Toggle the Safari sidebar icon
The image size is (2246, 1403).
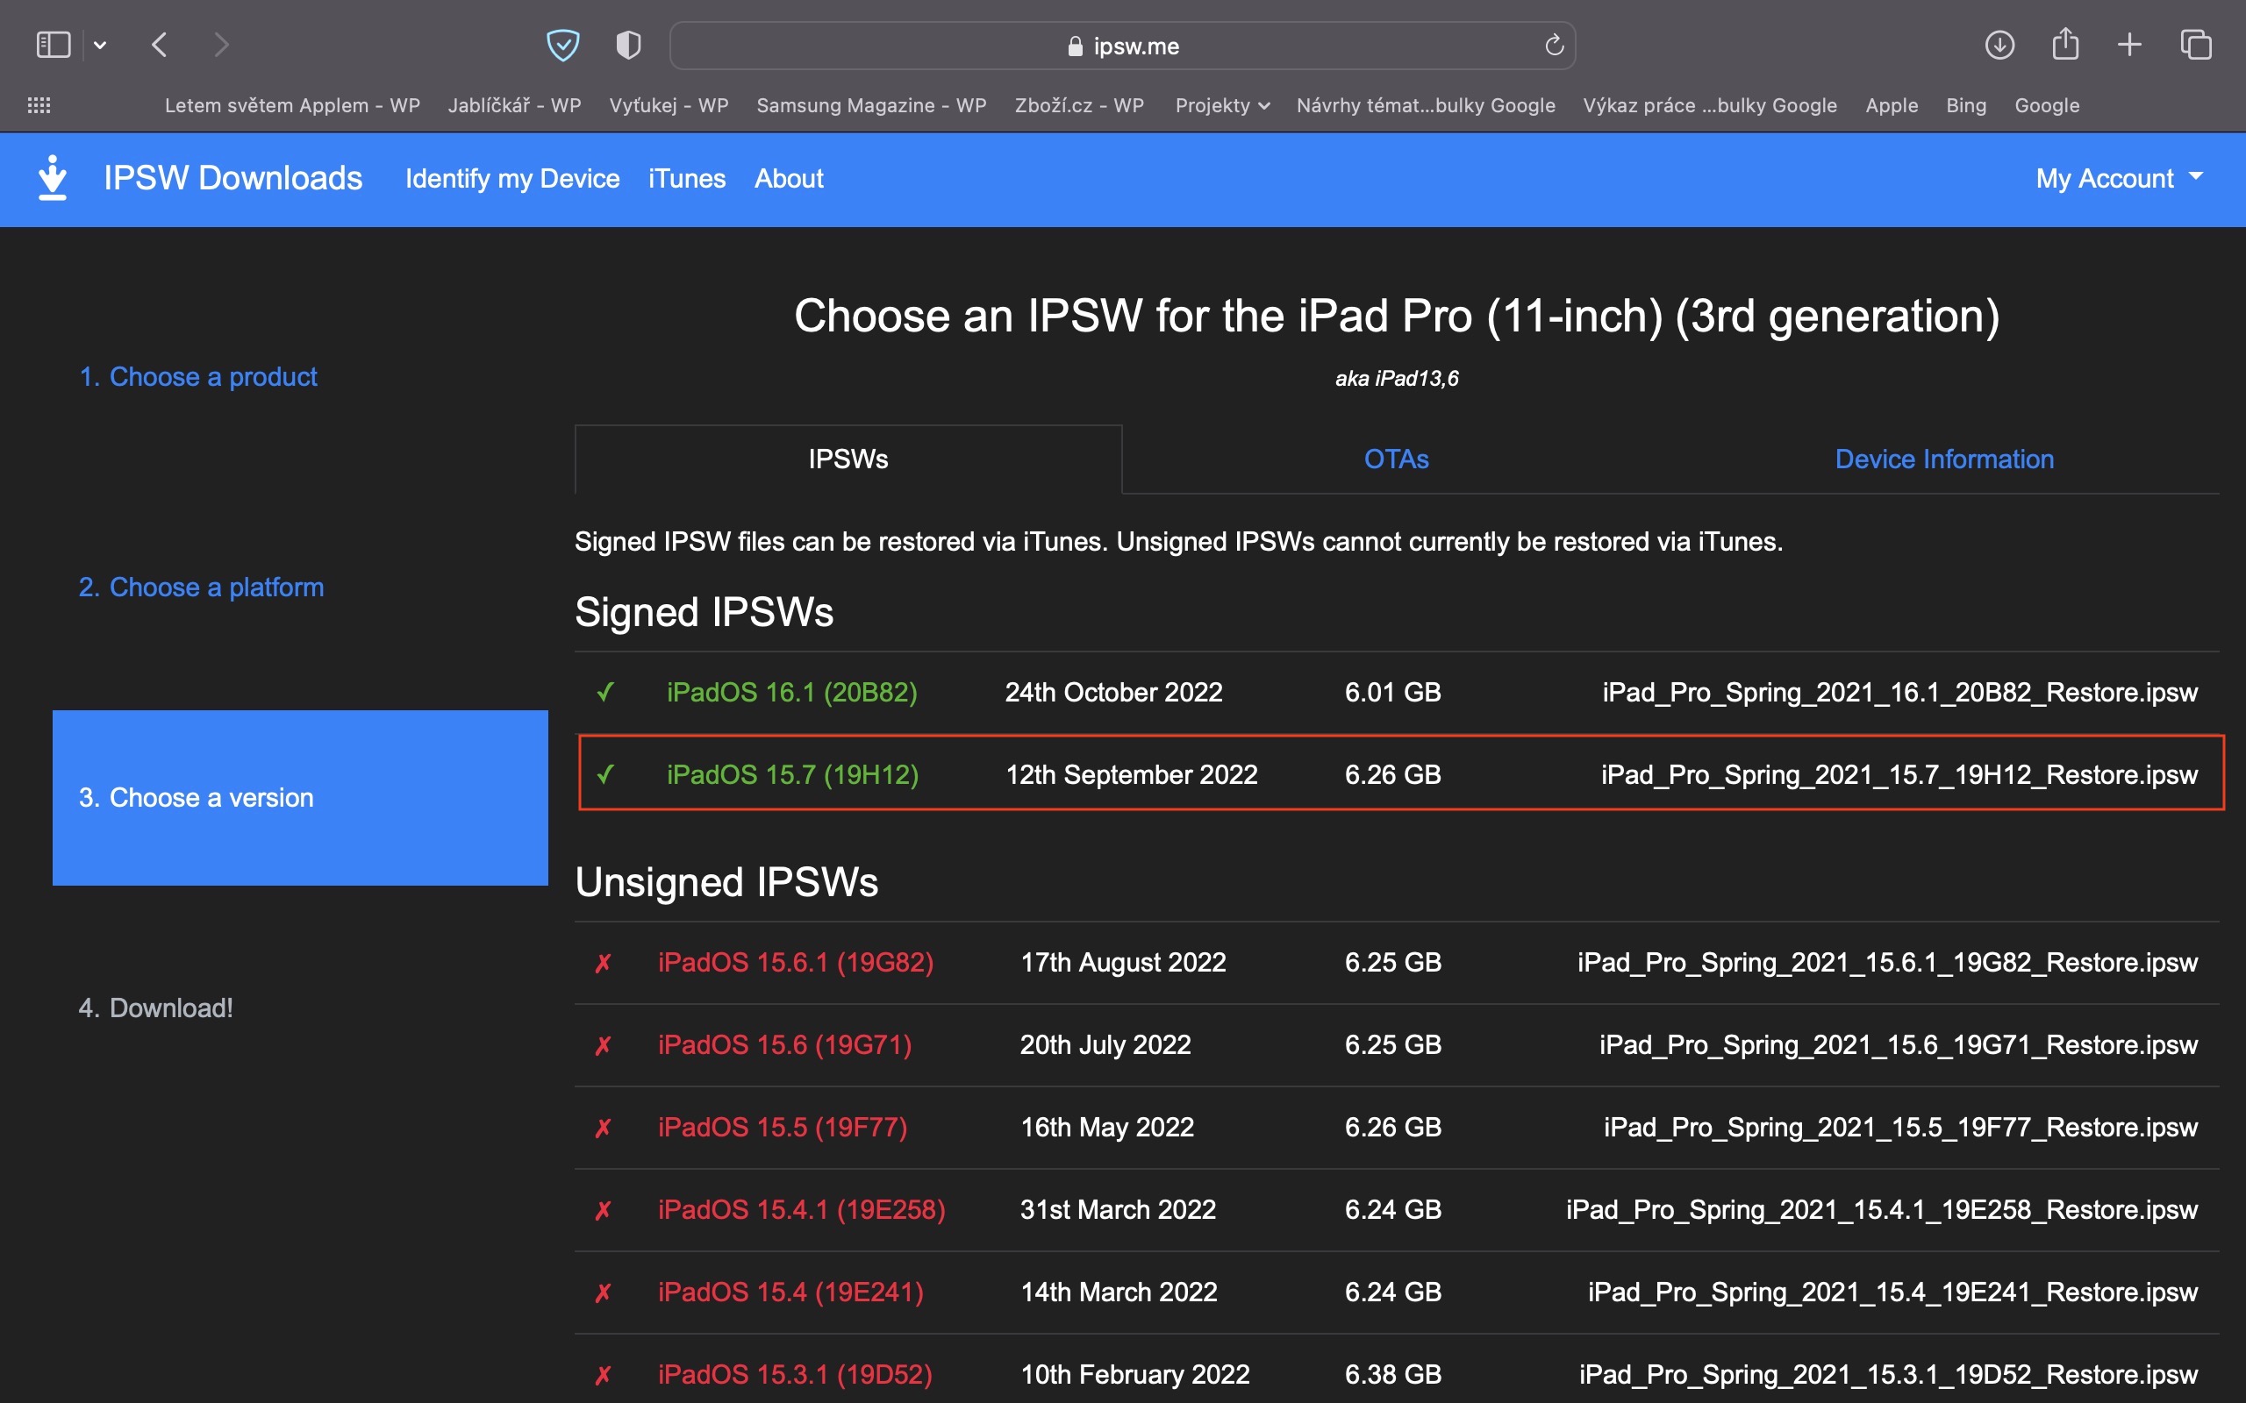pyautogui.click(x=53, y=45)
